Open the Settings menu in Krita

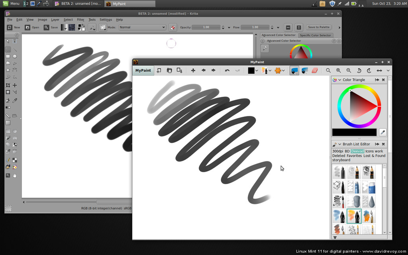pyautogui.click(x=106, y=20)
